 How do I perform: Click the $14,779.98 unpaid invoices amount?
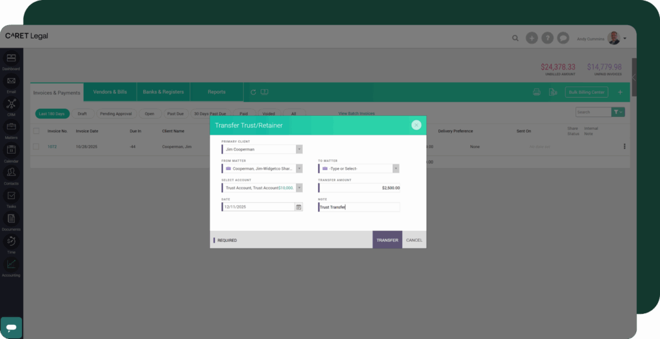pyautogui.click(x=605, y=67)
